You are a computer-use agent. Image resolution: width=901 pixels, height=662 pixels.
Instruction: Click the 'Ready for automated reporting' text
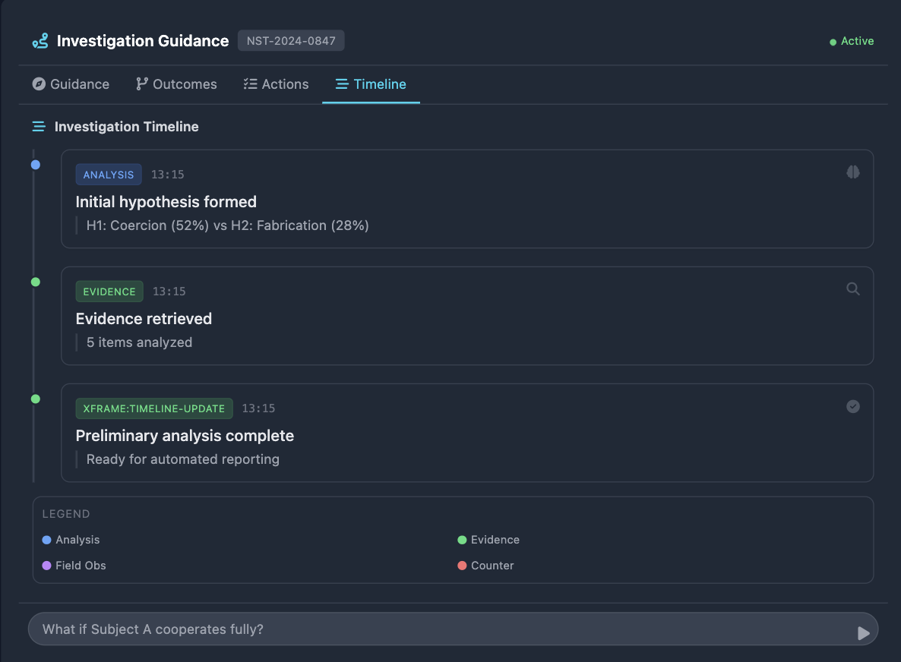[183, 459]
